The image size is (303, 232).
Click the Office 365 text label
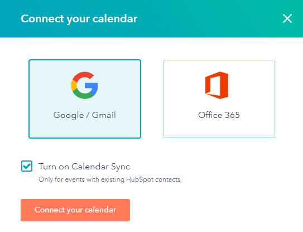click(x=219, y=115)
